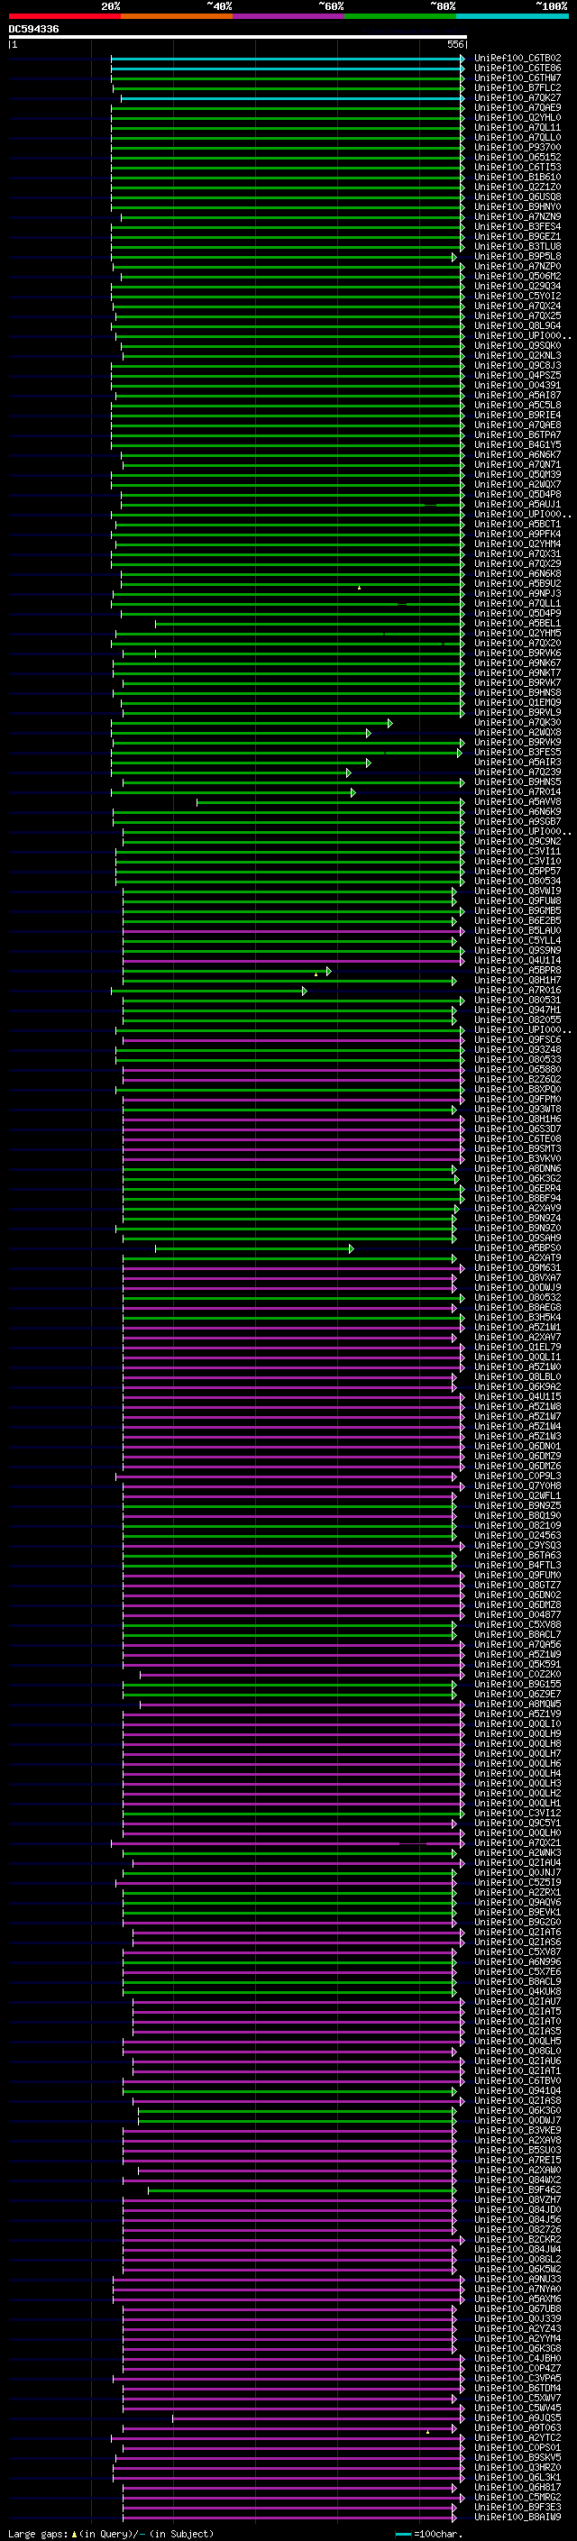577x2541 pixels.
Task: Click label UniRef100_B6TDM4
Action: (517, 2388)
